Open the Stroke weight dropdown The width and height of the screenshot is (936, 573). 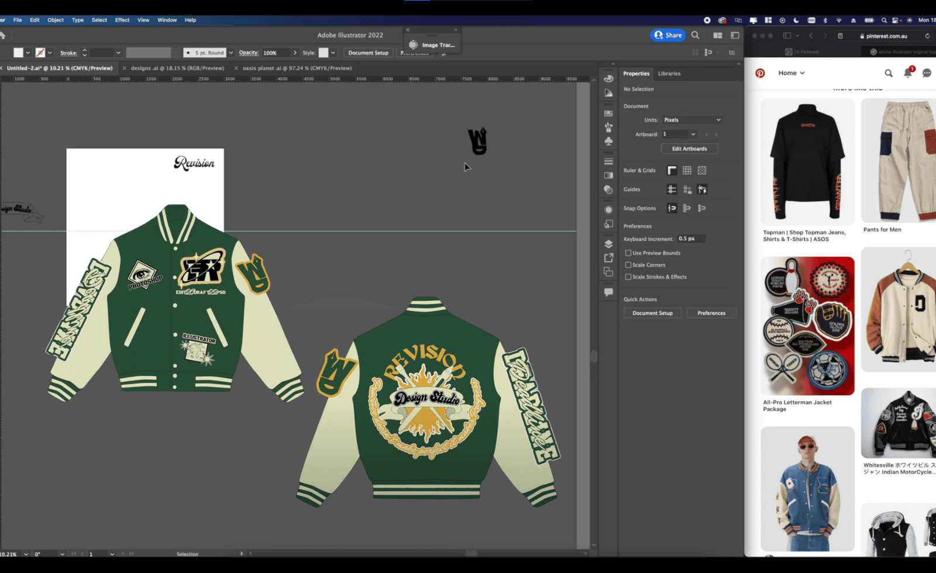(118, 53)
